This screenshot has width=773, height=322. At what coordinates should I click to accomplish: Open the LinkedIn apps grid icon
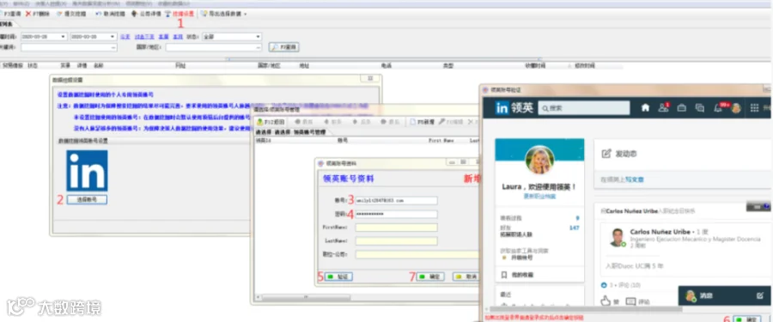click(x=754, y=108)
